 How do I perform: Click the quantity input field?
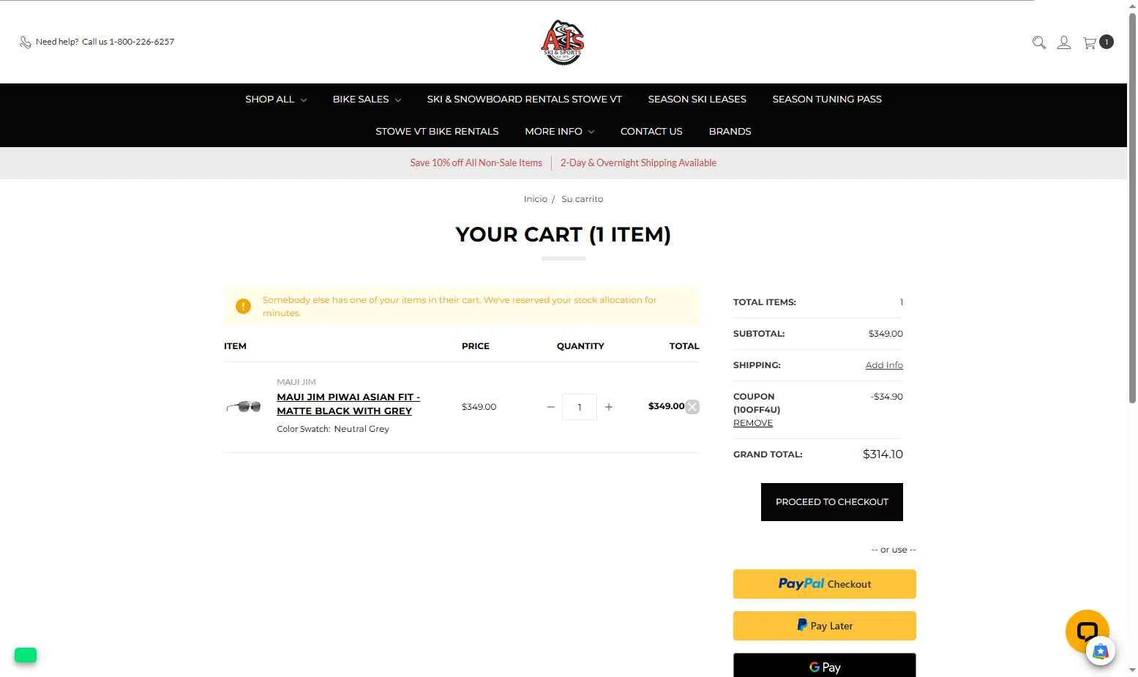pos(580,407)
